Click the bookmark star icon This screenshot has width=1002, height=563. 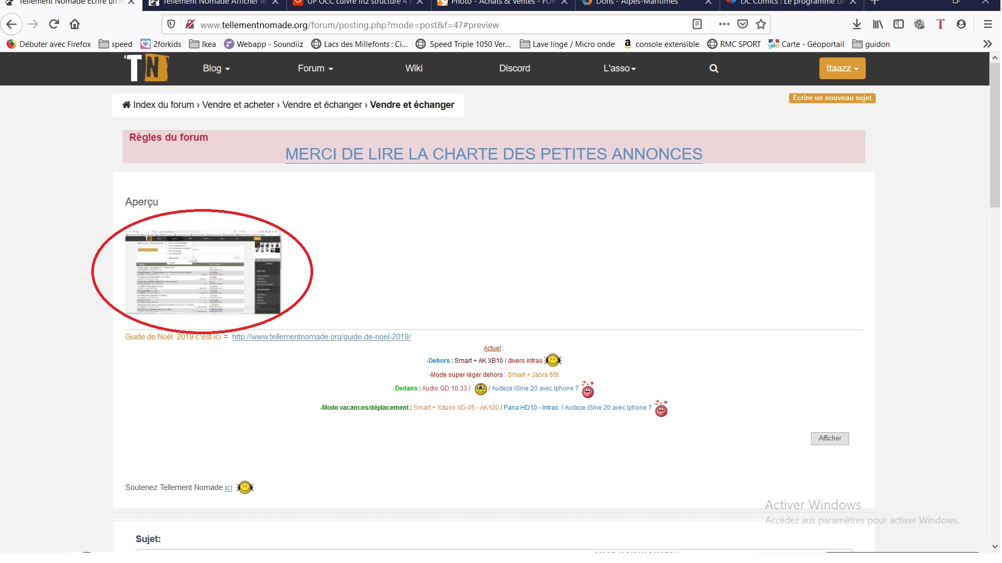click(761, 25)
